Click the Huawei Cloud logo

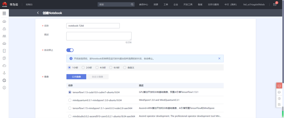point(4,5)
